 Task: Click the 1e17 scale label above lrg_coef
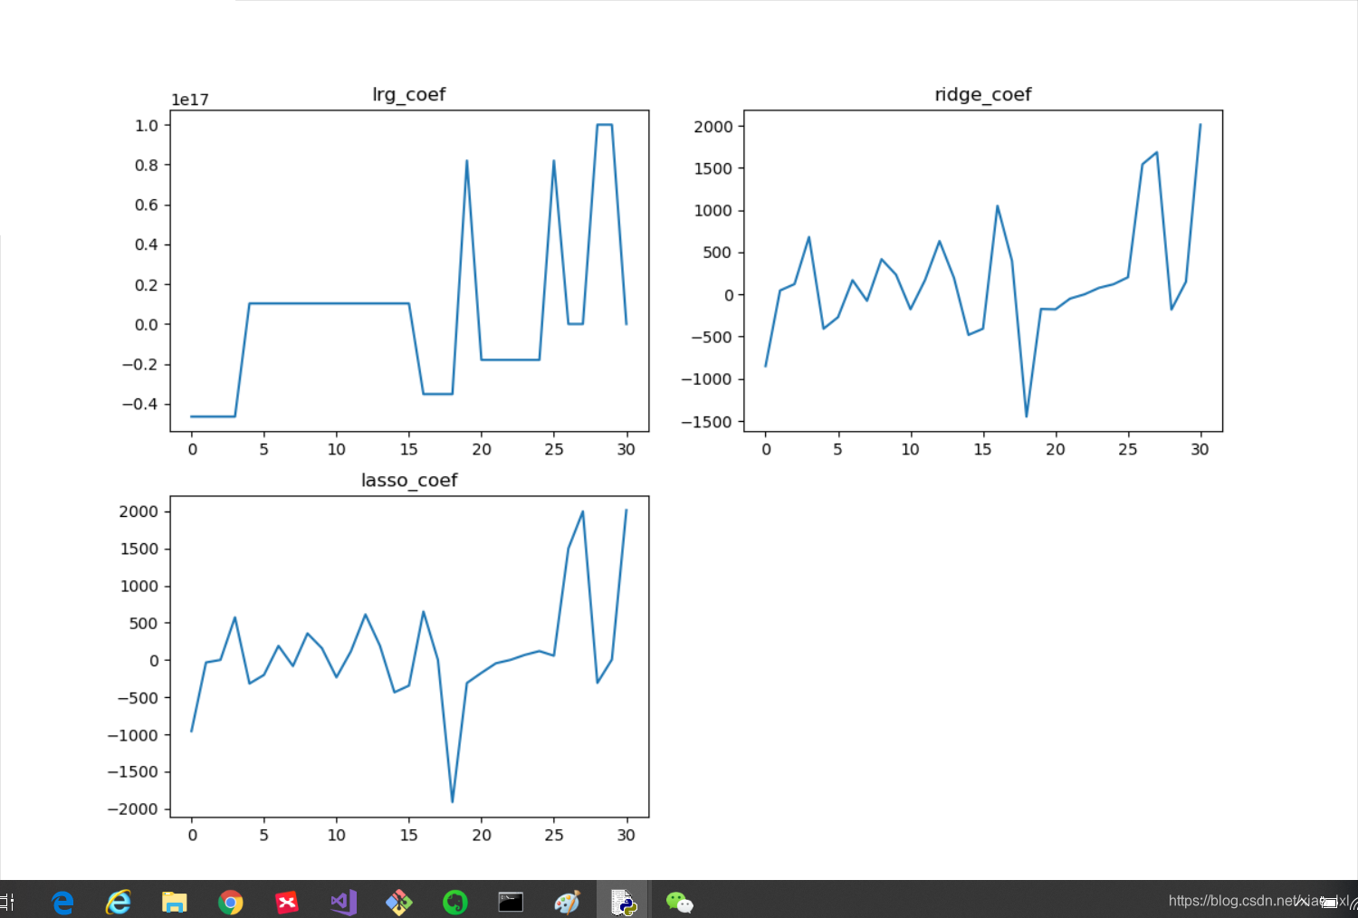click(x=190, y=100)
